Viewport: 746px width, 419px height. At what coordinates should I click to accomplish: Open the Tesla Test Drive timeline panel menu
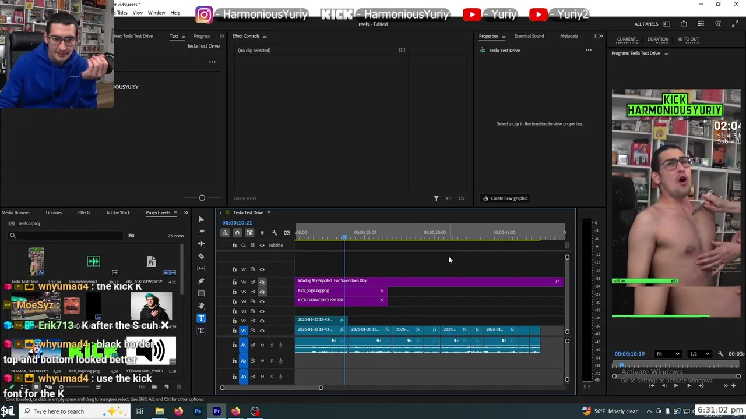[268, 213]
